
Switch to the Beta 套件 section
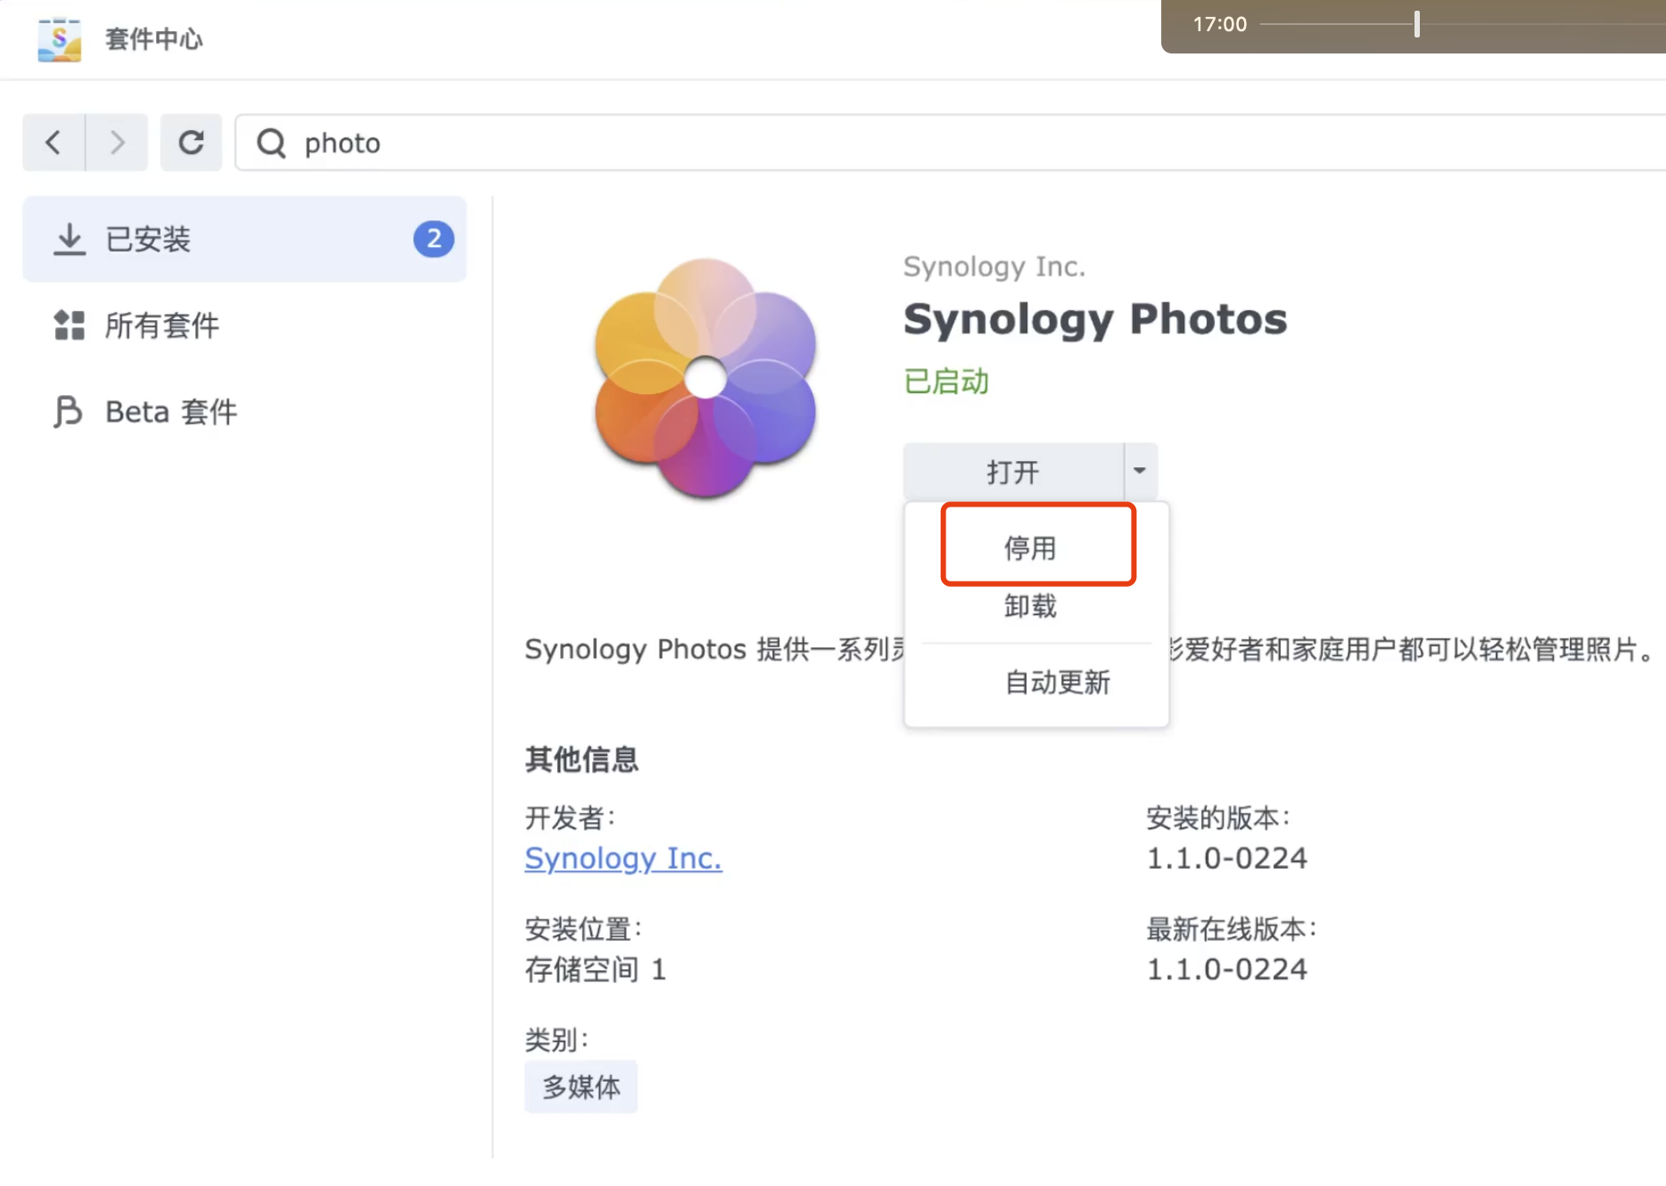coord(169,411)
